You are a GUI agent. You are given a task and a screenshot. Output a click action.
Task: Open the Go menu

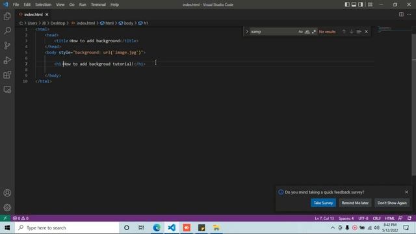coord(71,5)
